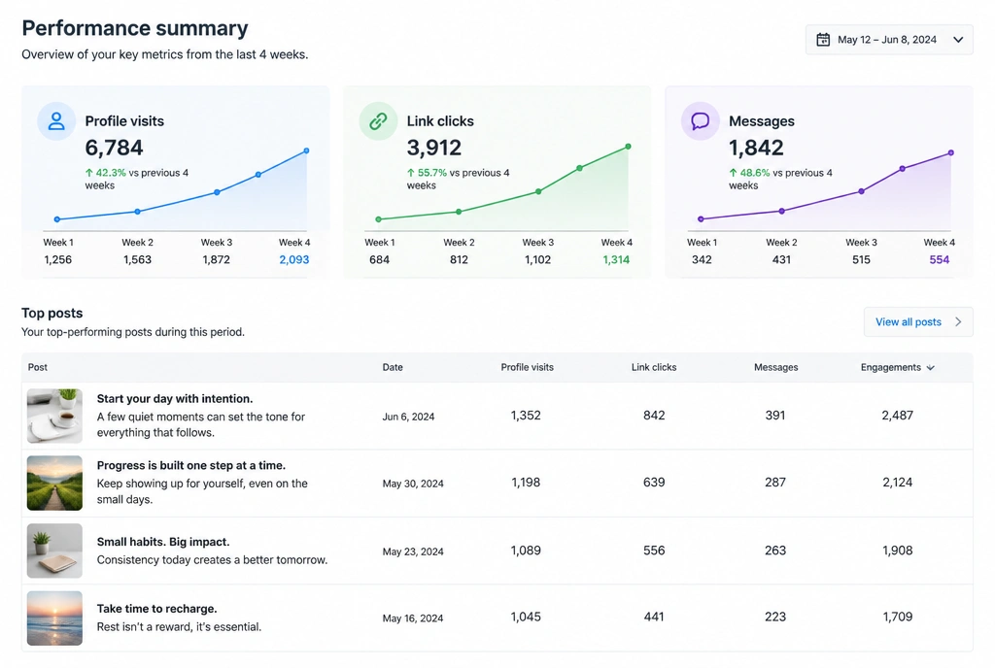Open View all posts button
Image resolution: width=995 pixels, height=668 pixels.
[918, 322]
